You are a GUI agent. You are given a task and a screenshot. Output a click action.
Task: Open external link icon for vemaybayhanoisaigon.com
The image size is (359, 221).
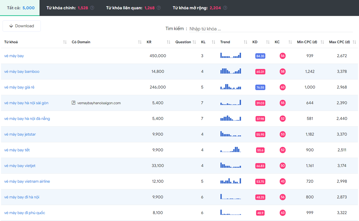pyautogui.click(x=74, y=103)
